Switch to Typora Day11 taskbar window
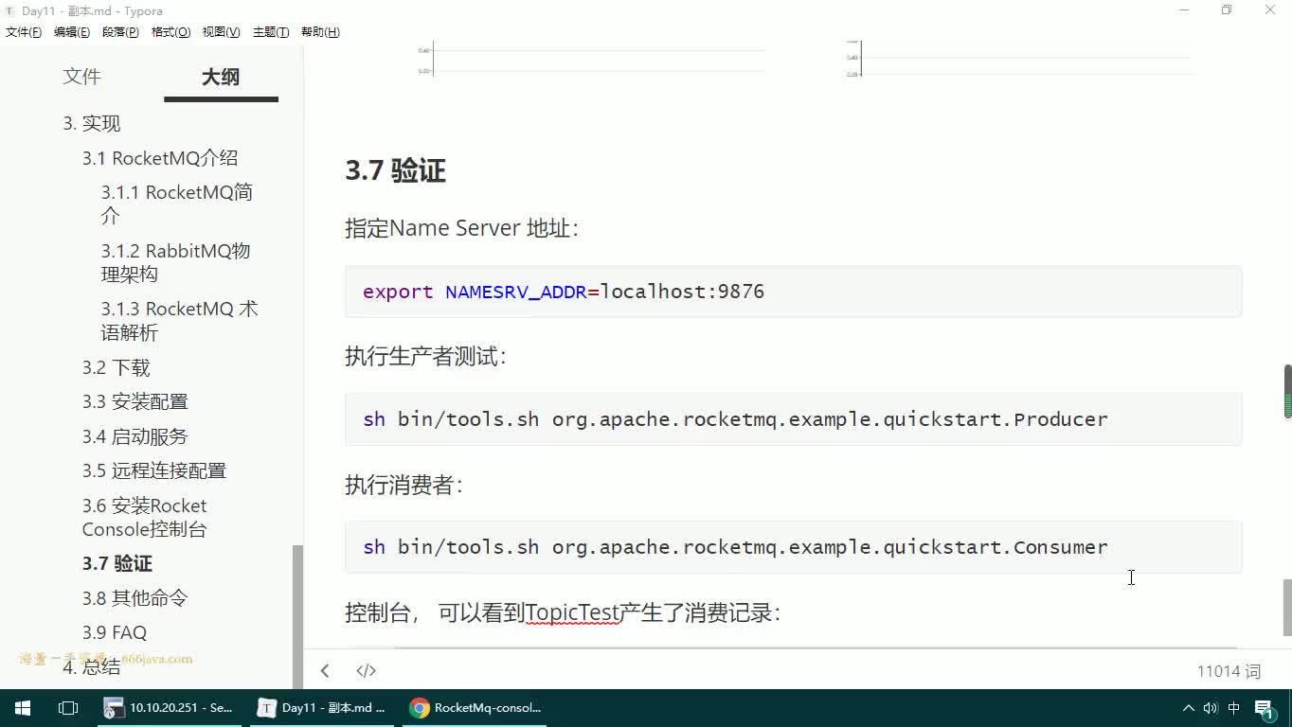The width and height of the screenshot is (1292, 727). (324, 707)
